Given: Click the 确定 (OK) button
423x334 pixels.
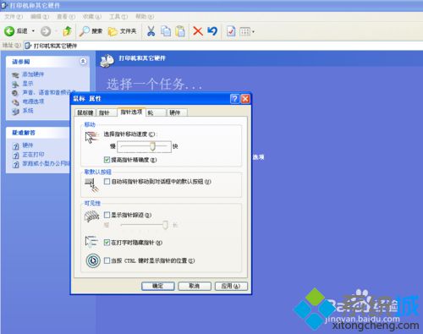Looking at the screenshot, I should [158, 286].
